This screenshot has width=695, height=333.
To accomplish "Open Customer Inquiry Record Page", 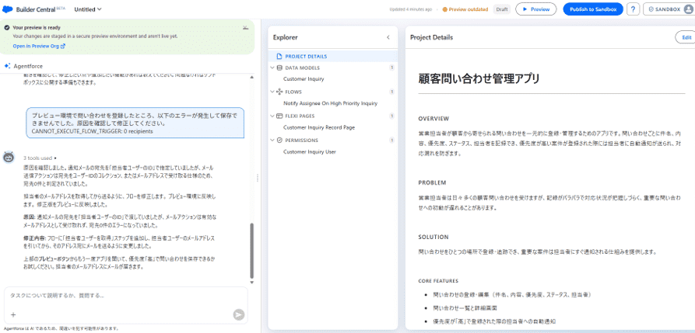I will pyautogui.click(x=319, y=127).
